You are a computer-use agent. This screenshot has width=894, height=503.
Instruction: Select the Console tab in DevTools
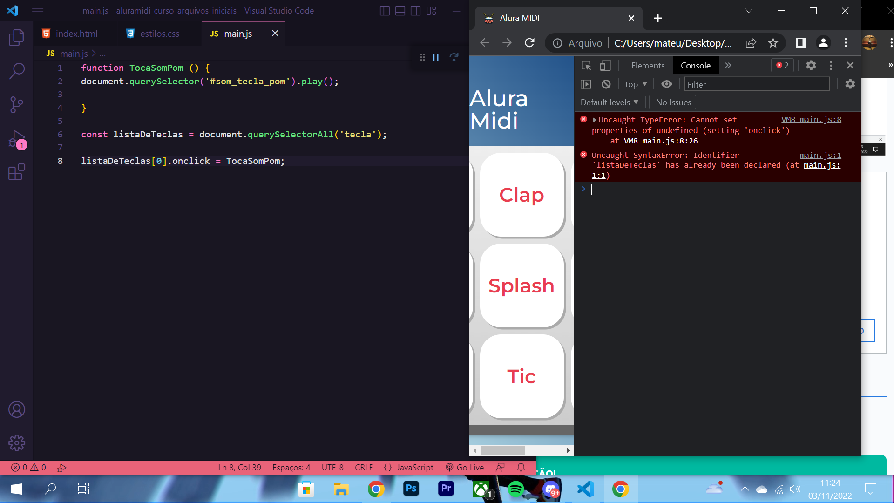click(x=695, y=66)
